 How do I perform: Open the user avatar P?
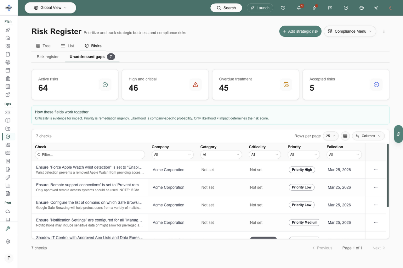(9, 258)
